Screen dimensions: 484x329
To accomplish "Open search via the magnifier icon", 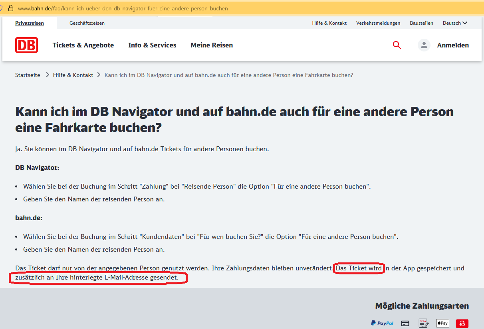I will click(397, 45).
